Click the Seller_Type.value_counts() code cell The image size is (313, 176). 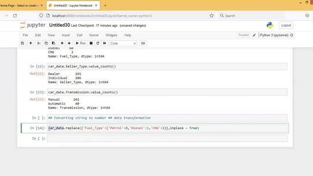pyautogui.click(x=167, y=66)
